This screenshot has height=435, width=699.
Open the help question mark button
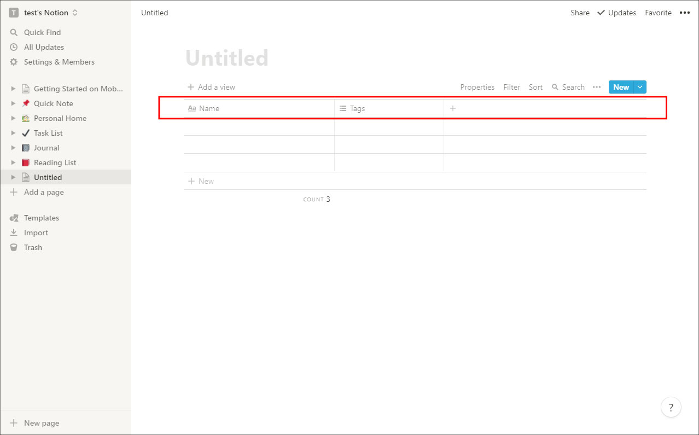click(x=671, y=407)
